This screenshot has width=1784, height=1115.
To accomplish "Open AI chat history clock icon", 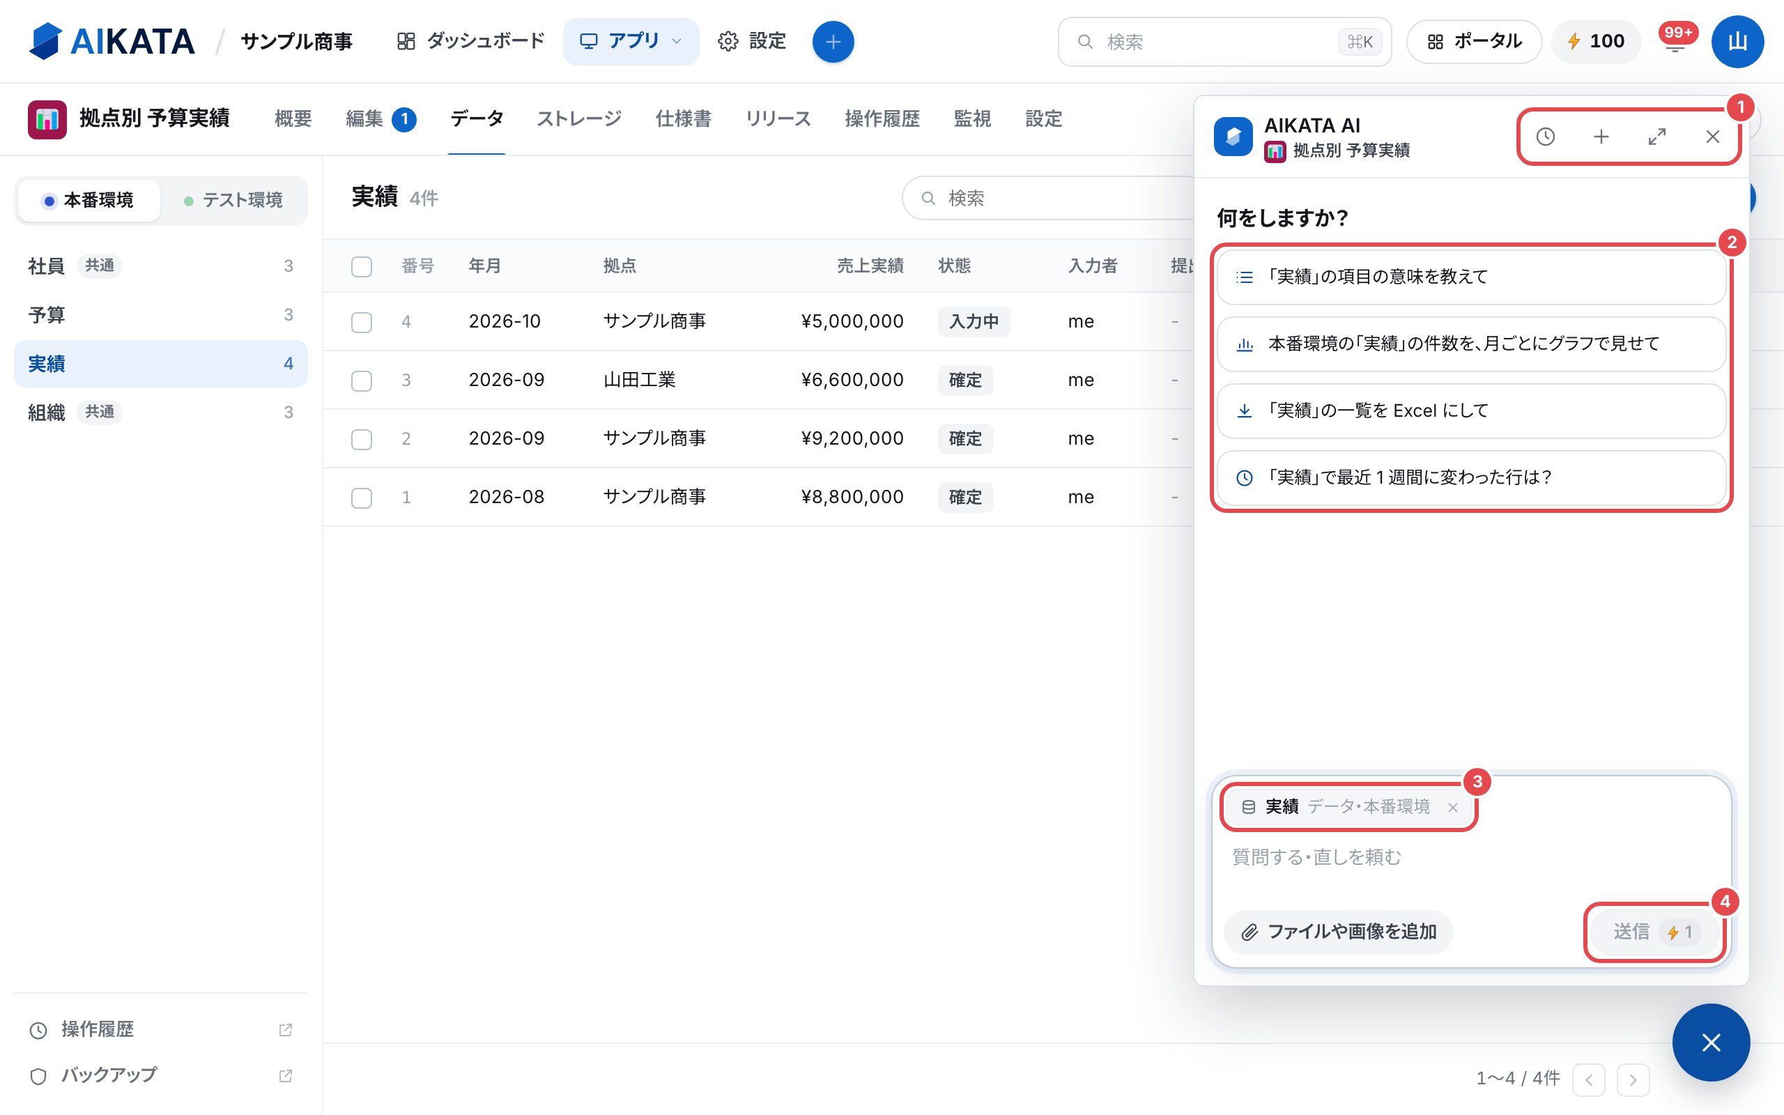I will tap(1545, 137).
